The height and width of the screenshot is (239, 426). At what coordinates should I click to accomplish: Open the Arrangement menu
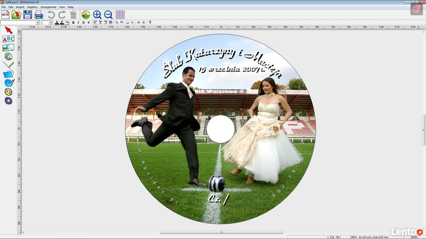click(x=48, y=7)
